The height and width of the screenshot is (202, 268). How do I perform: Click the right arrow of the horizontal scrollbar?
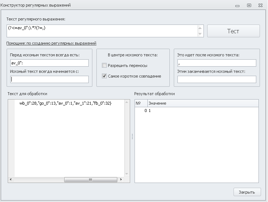pyautogui.click(x=121, y=179)
